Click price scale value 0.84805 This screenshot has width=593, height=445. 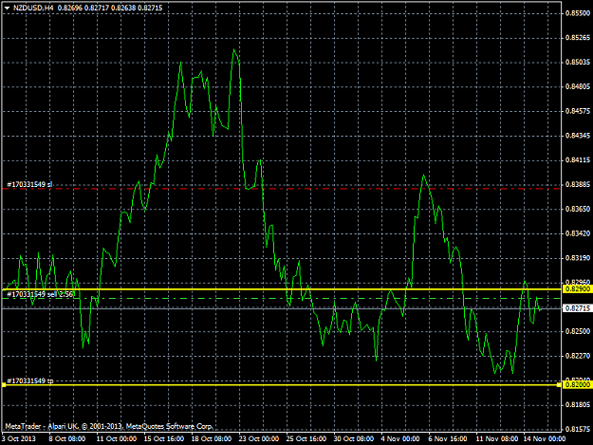(x=578, y=86)
